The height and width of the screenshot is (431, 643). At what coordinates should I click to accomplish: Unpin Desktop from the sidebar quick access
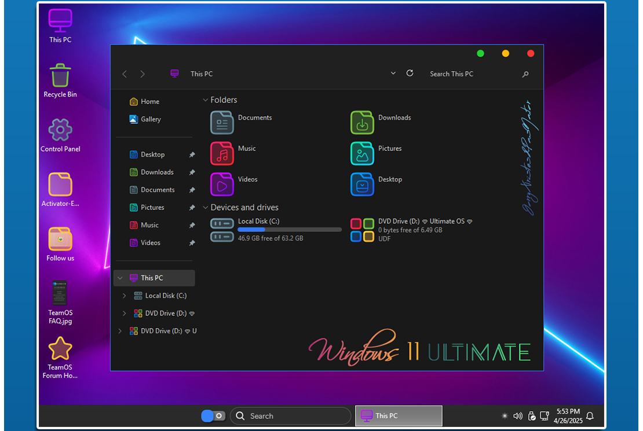pos(192,155)
